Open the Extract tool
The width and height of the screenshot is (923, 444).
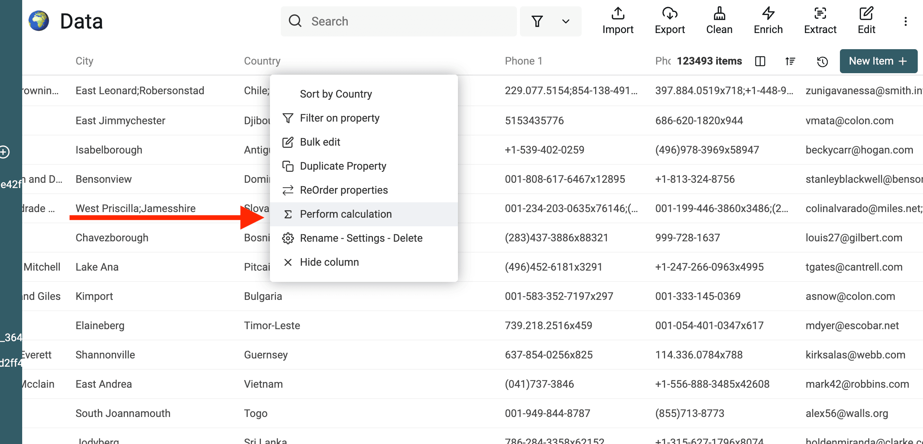820,21
